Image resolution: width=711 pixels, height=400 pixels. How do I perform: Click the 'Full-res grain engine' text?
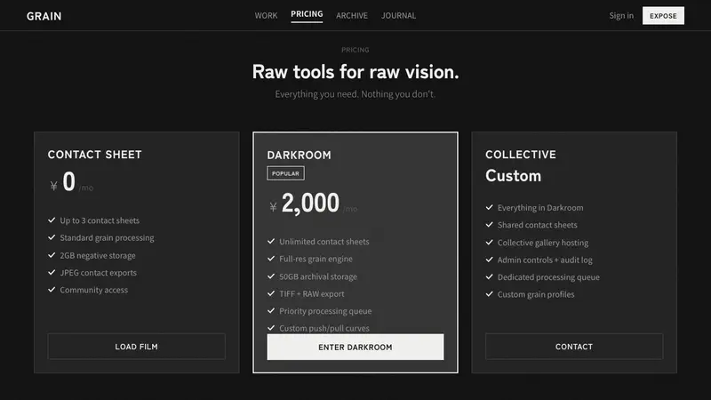pos(316,259)
